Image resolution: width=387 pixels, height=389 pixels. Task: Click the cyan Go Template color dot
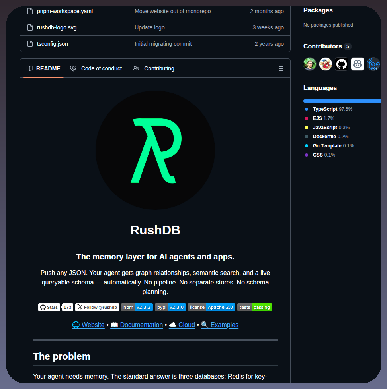pos(307,146)
